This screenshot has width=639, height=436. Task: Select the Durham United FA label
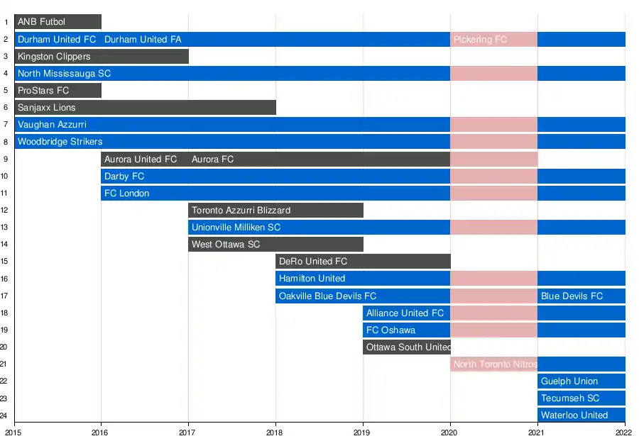point(143,40)
